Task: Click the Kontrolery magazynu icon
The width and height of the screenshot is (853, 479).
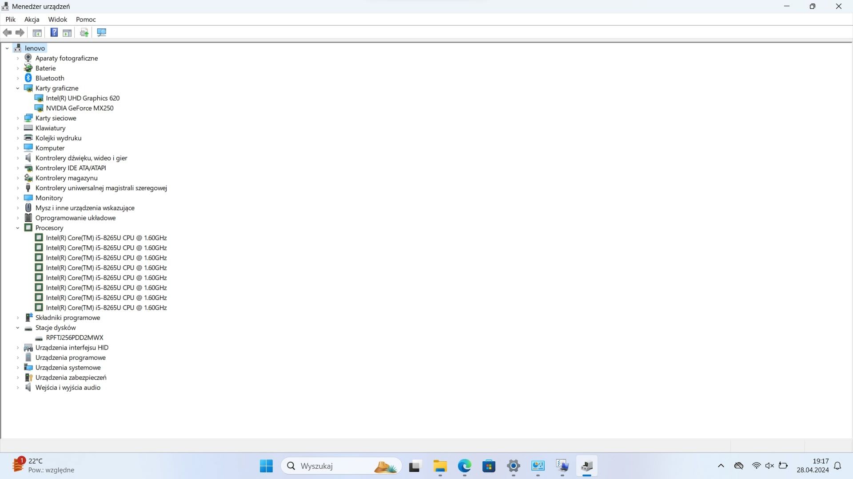Action: point(28,178)
